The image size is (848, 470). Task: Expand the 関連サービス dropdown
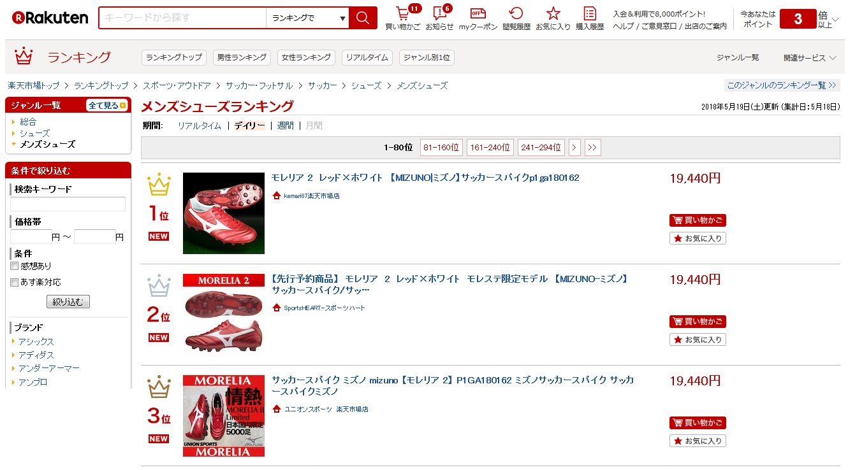[810, 57]
